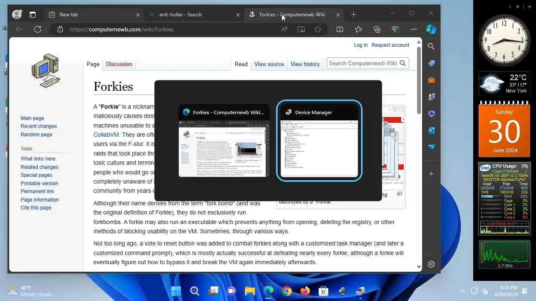This screenshot has height=301, width=536.
Task: Click the page vertical scrollbar thumb
Action: coord(419,79)
